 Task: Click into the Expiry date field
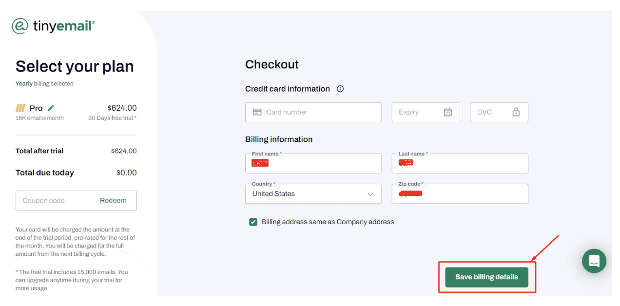pyautogui.click(x=419, y=112)
